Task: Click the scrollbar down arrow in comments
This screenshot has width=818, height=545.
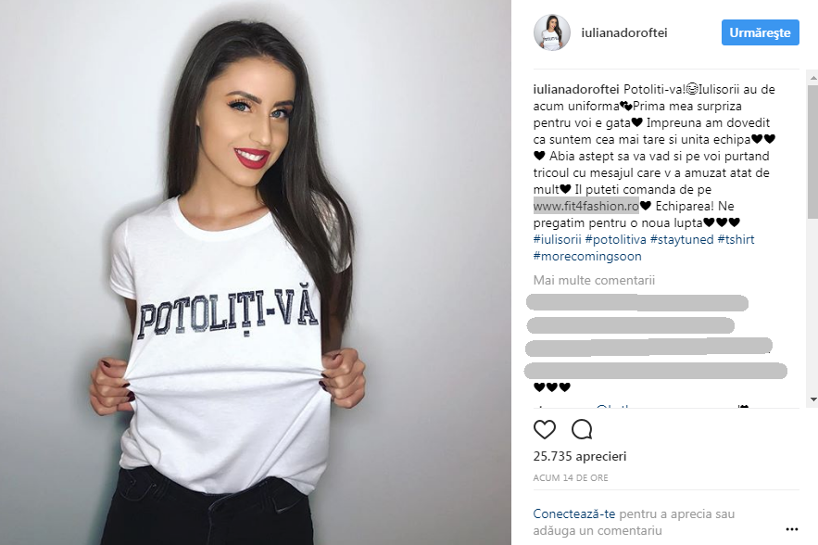Action: pyautogui.click(x=812, y=399)
